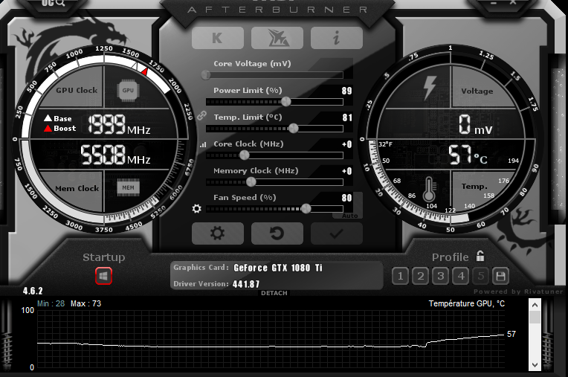Select profile slot 5
568x377 pixels.
(x=481, y=277)
